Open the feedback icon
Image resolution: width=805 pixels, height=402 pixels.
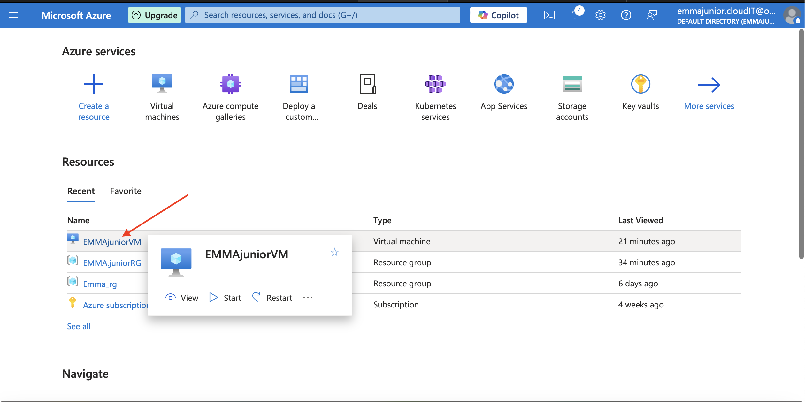651,15
